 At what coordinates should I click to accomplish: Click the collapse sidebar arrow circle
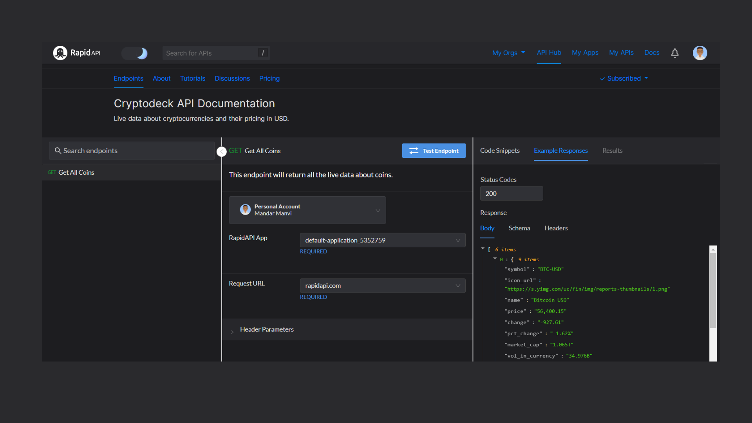tap(222, 152)
